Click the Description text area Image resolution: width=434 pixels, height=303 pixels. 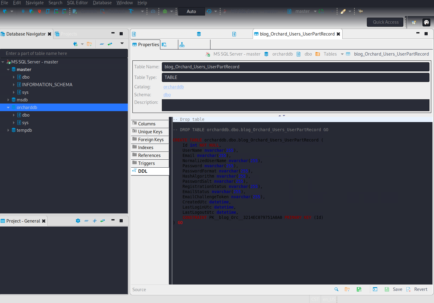coord(296,105)
